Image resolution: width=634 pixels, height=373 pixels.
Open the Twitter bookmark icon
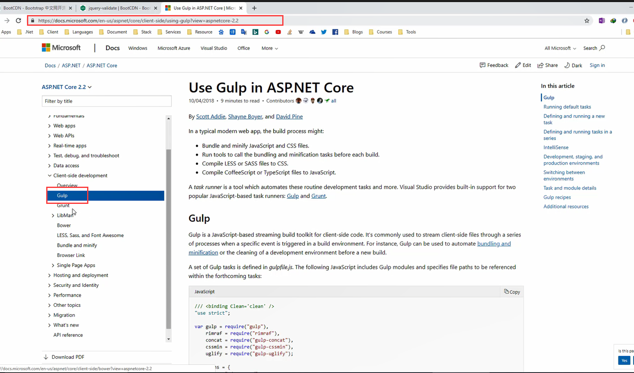click(324, 32)
